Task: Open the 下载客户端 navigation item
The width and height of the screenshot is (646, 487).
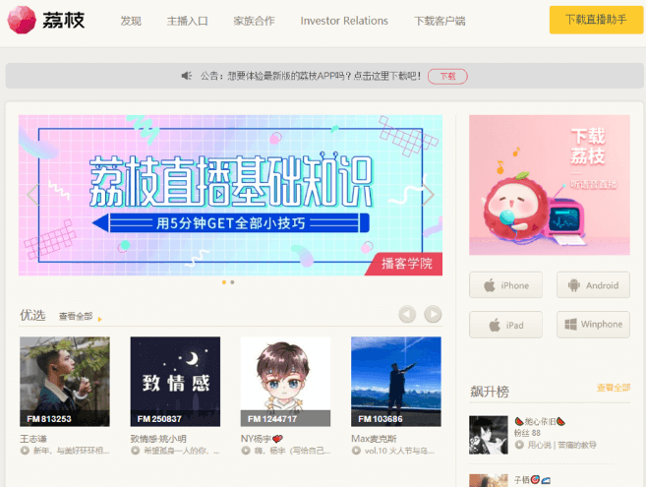Action: [x=440, y=21]
